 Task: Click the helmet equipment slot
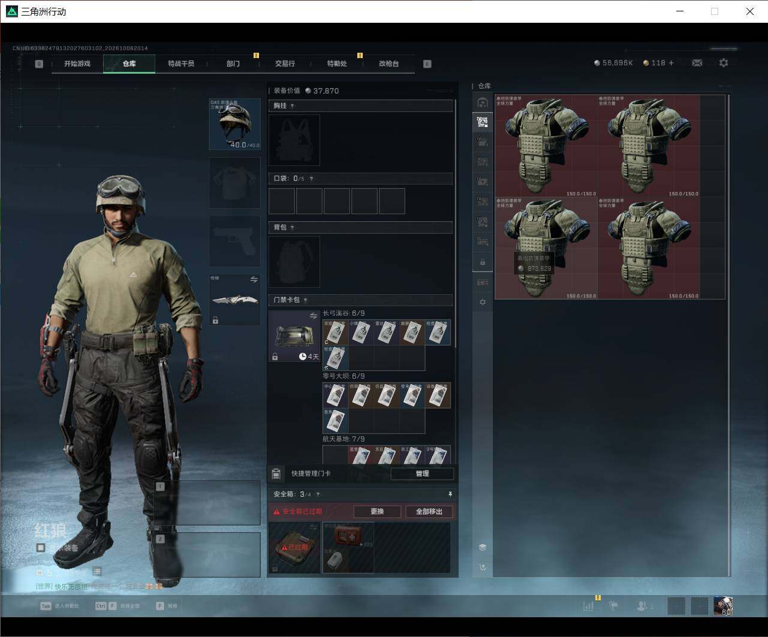point(234,124)
